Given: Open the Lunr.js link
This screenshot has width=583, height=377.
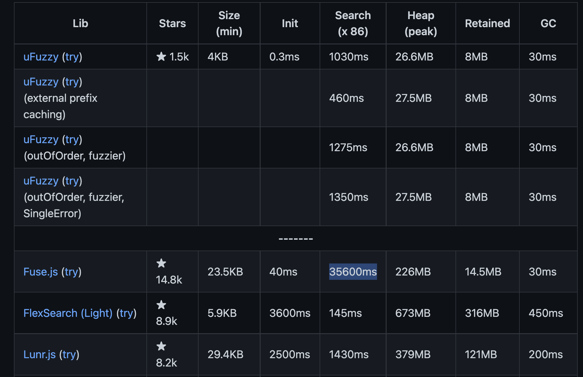Looking at the screenshot, I should [x=40, y=354].
